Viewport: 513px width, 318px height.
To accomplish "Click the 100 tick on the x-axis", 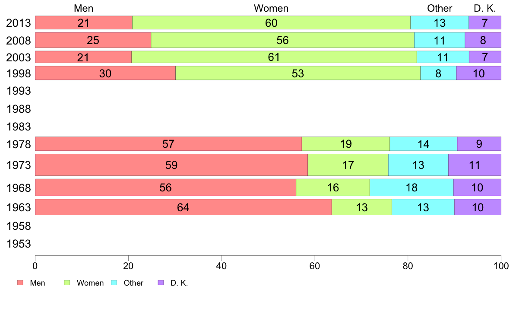I will coord(501,266).
